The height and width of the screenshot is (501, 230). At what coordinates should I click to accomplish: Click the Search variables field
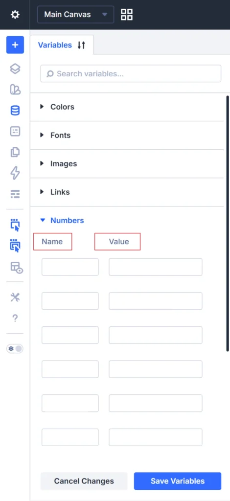click(x=131, y=74)
